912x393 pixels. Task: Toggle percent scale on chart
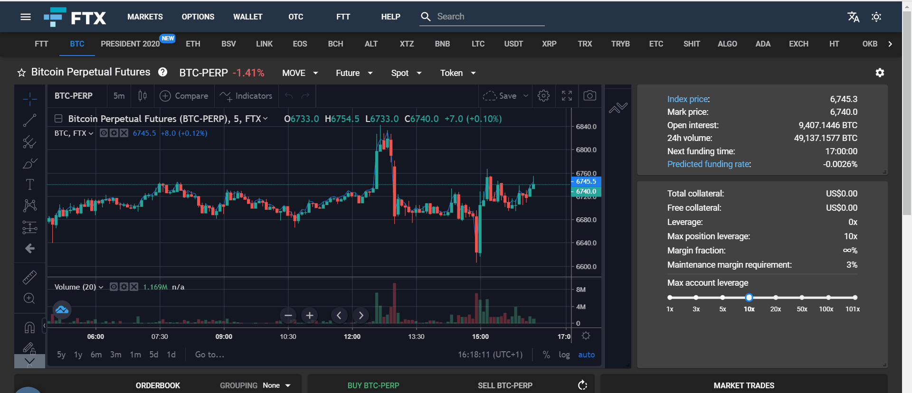(546, 355)
